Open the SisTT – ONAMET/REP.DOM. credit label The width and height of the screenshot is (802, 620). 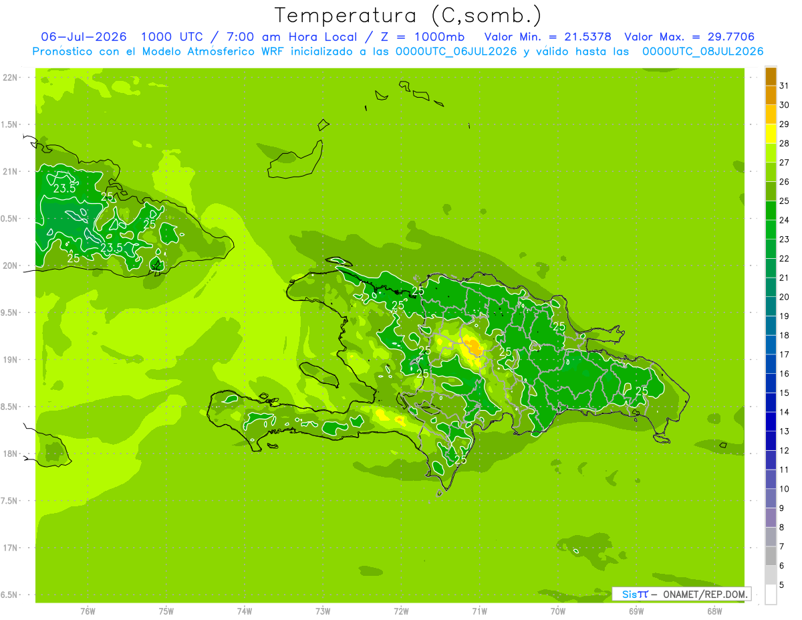point(681,594)
